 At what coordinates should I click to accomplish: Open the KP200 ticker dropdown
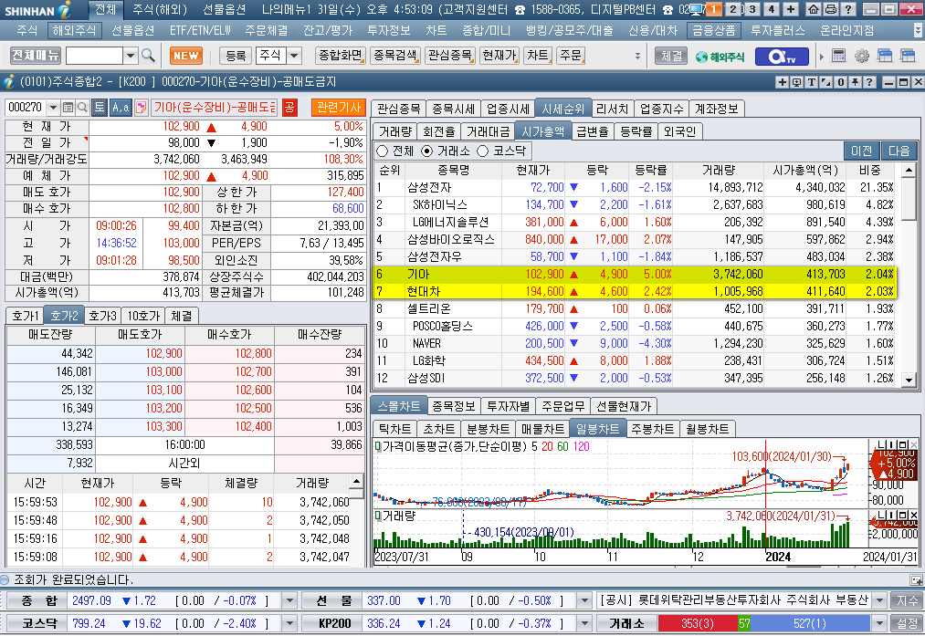tap(584, 623)
